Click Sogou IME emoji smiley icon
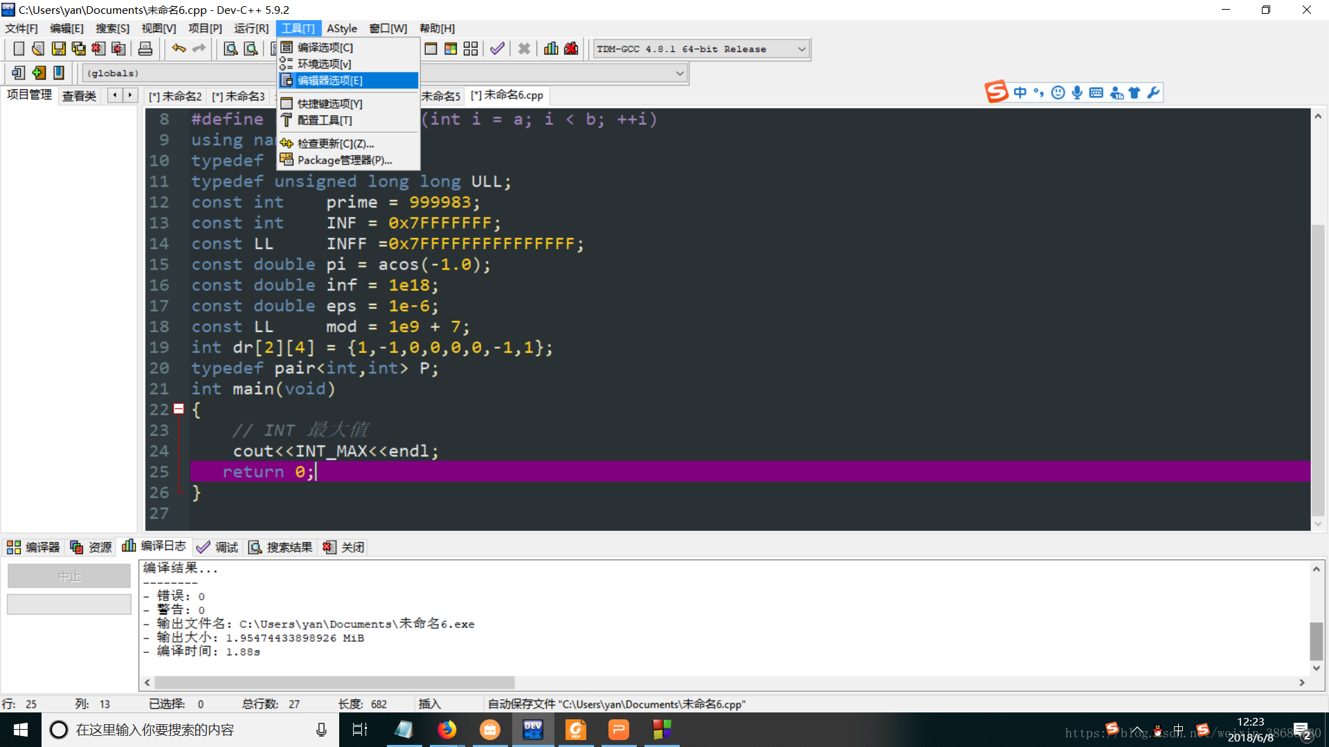 coord(1058,93)
